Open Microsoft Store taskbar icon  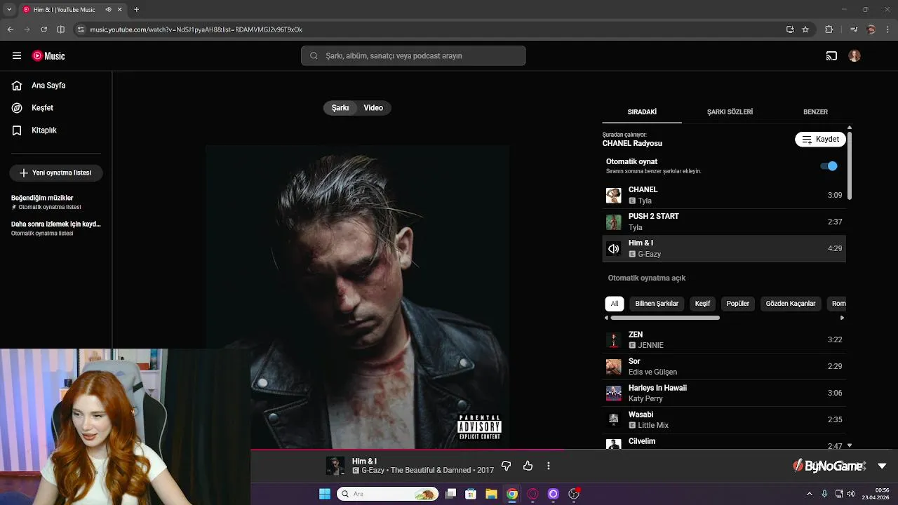pyautogui.click(x=471, y=494)
